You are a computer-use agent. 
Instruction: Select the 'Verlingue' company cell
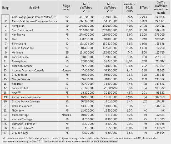click(34, 52)
